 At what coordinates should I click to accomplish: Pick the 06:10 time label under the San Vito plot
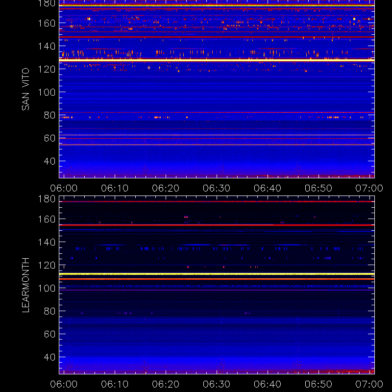[115, 188]
